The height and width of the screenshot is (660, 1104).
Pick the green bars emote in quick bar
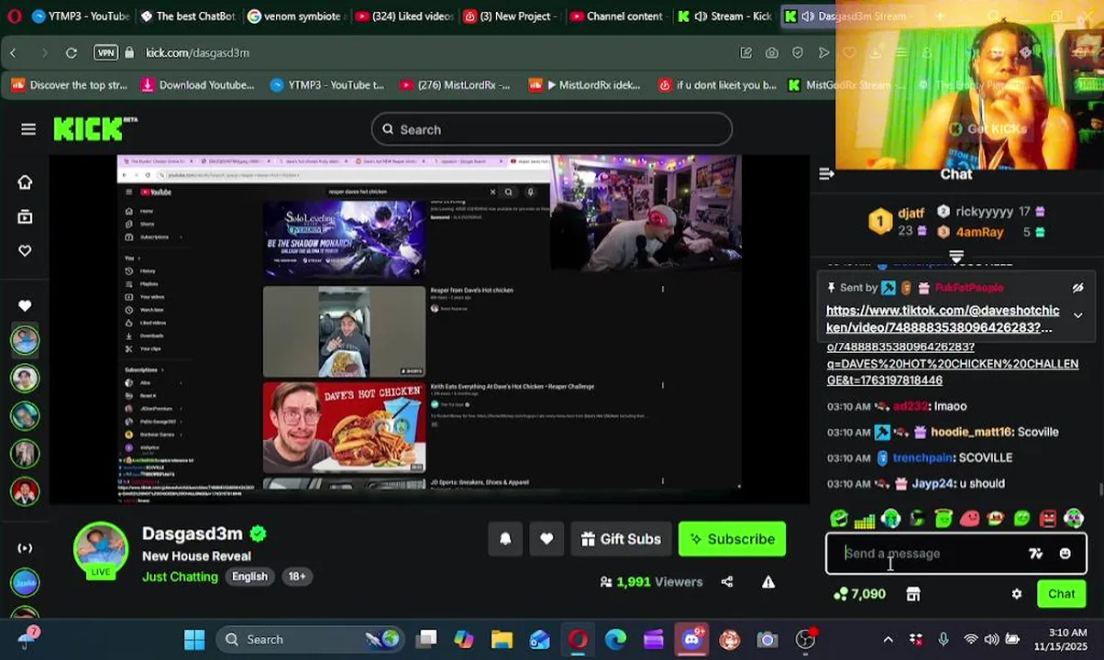pos(865,519)
